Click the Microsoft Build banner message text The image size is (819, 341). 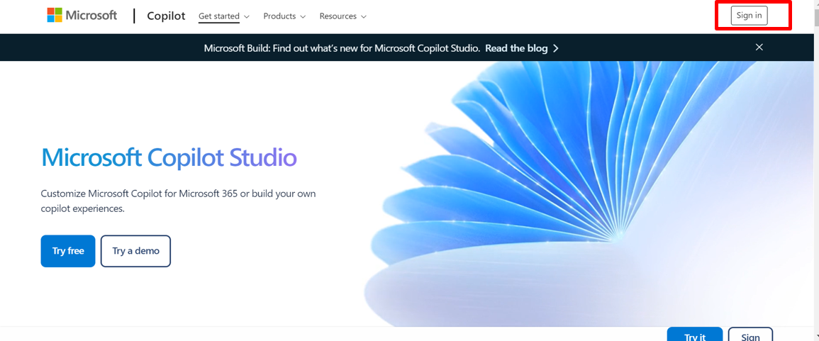click(342, 48)
